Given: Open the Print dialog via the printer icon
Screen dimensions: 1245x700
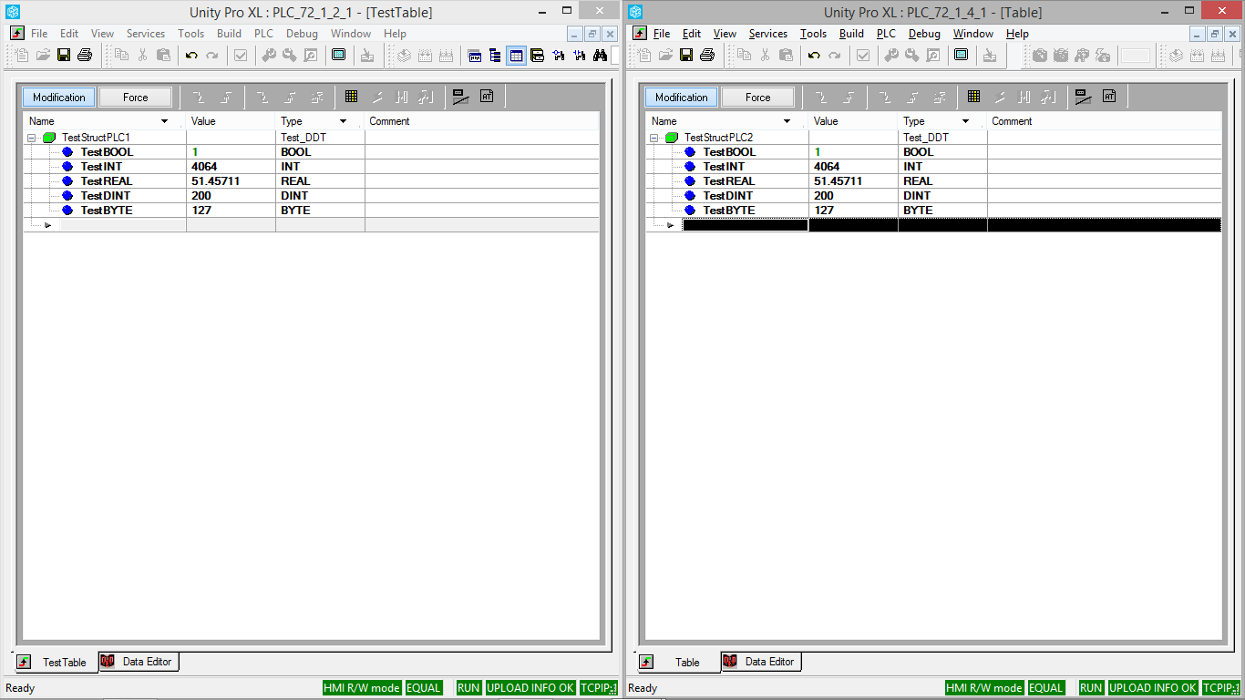Looking at the screenshot, I should click(84, 55).
